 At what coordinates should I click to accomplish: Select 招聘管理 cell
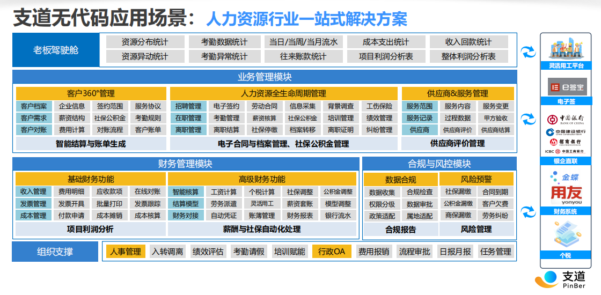188,106
